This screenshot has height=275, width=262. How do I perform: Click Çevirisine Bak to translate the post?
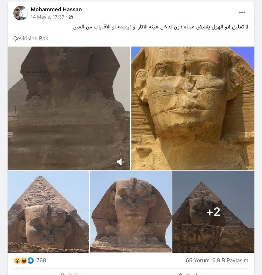[30, 39]
